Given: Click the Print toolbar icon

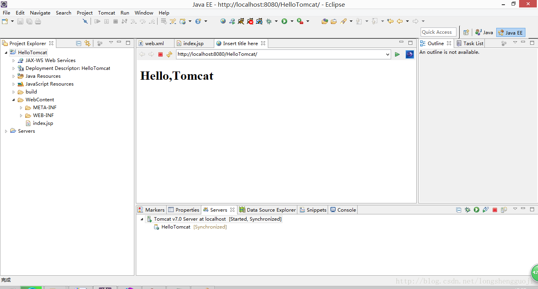Looking at the screenshot, I should pos(38,21).
